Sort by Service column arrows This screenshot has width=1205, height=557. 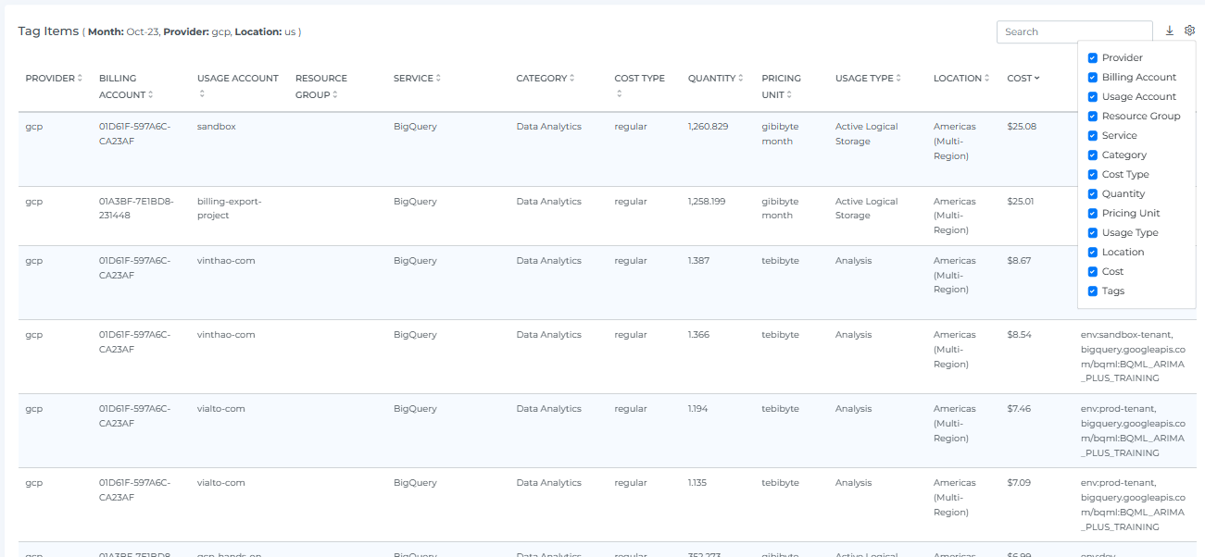(x=438, y=79)
